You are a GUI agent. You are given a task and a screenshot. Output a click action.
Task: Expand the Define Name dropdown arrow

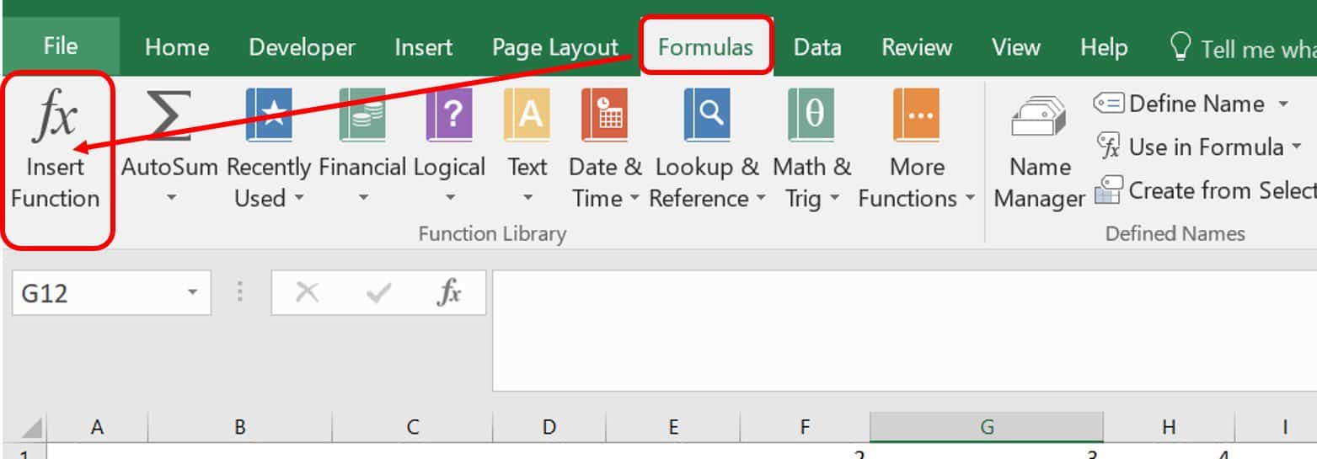[x=1283, y=104]
